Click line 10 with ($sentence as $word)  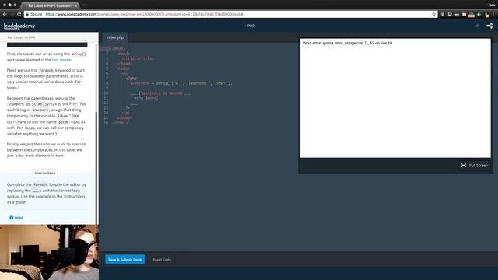point(160,93)
